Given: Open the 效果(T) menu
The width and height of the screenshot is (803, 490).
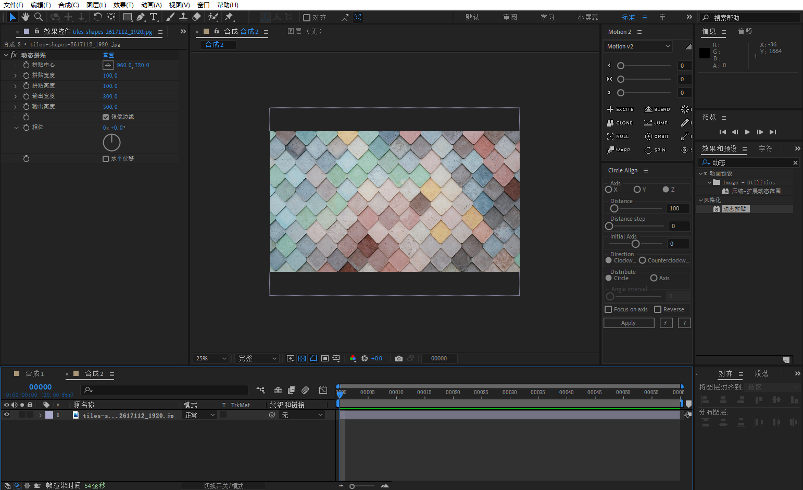Looking at the screenshot, I should click(123, 5).
